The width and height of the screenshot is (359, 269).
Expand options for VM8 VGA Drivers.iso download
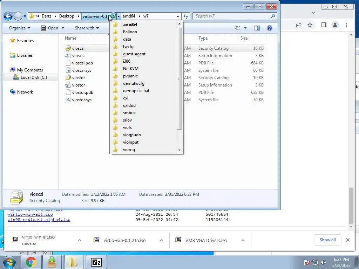tap(243, 240)
